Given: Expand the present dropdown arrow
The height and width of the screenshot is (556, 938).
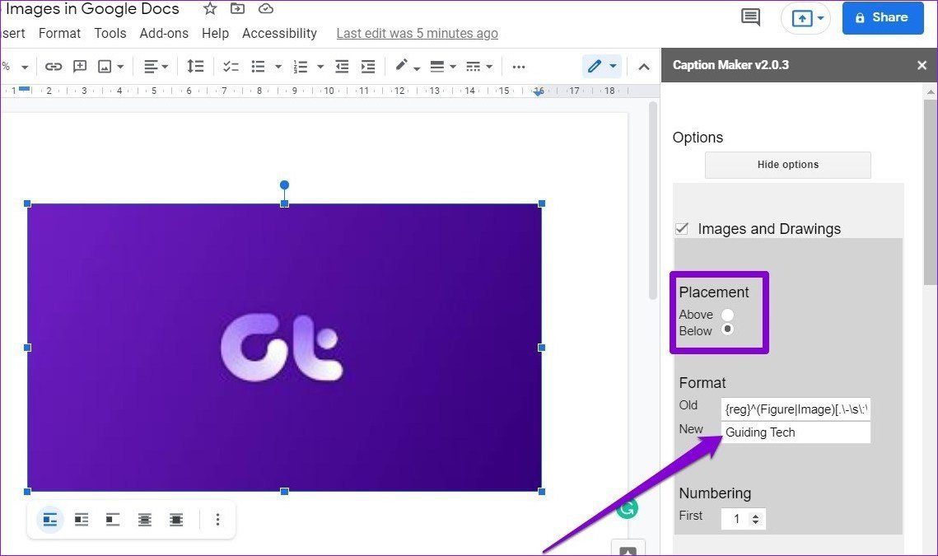Looking at the screenshot, I should point(821,19).
